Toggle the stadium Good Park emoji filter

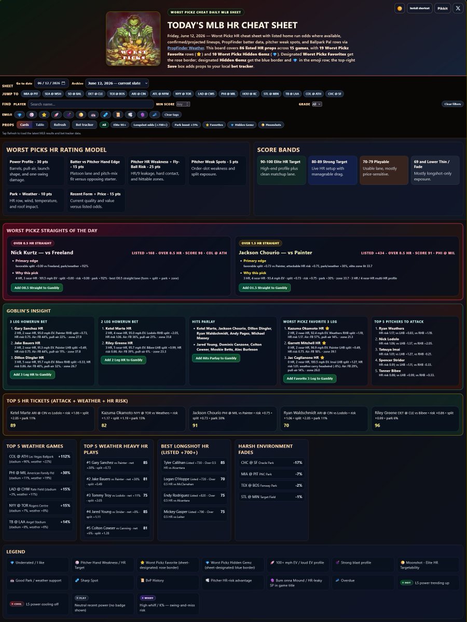(x=93, y=115)
